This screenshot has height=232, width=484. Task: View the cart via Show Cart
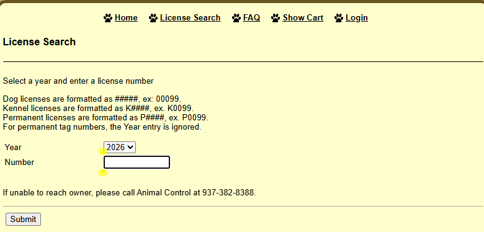(x=303, y=18)
